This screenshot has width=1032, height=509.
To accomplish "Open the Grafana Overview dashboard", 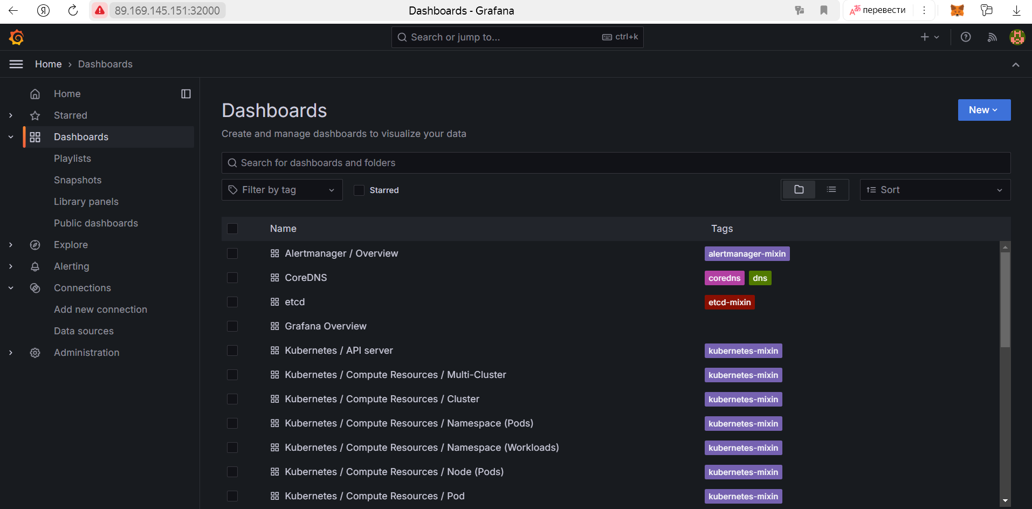I will [x=326, y=326].
